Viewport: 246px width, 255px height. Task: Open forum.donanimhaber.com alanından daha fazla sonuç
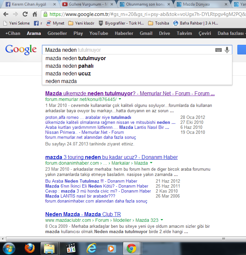pyautogui.click(x=96, y=201)
